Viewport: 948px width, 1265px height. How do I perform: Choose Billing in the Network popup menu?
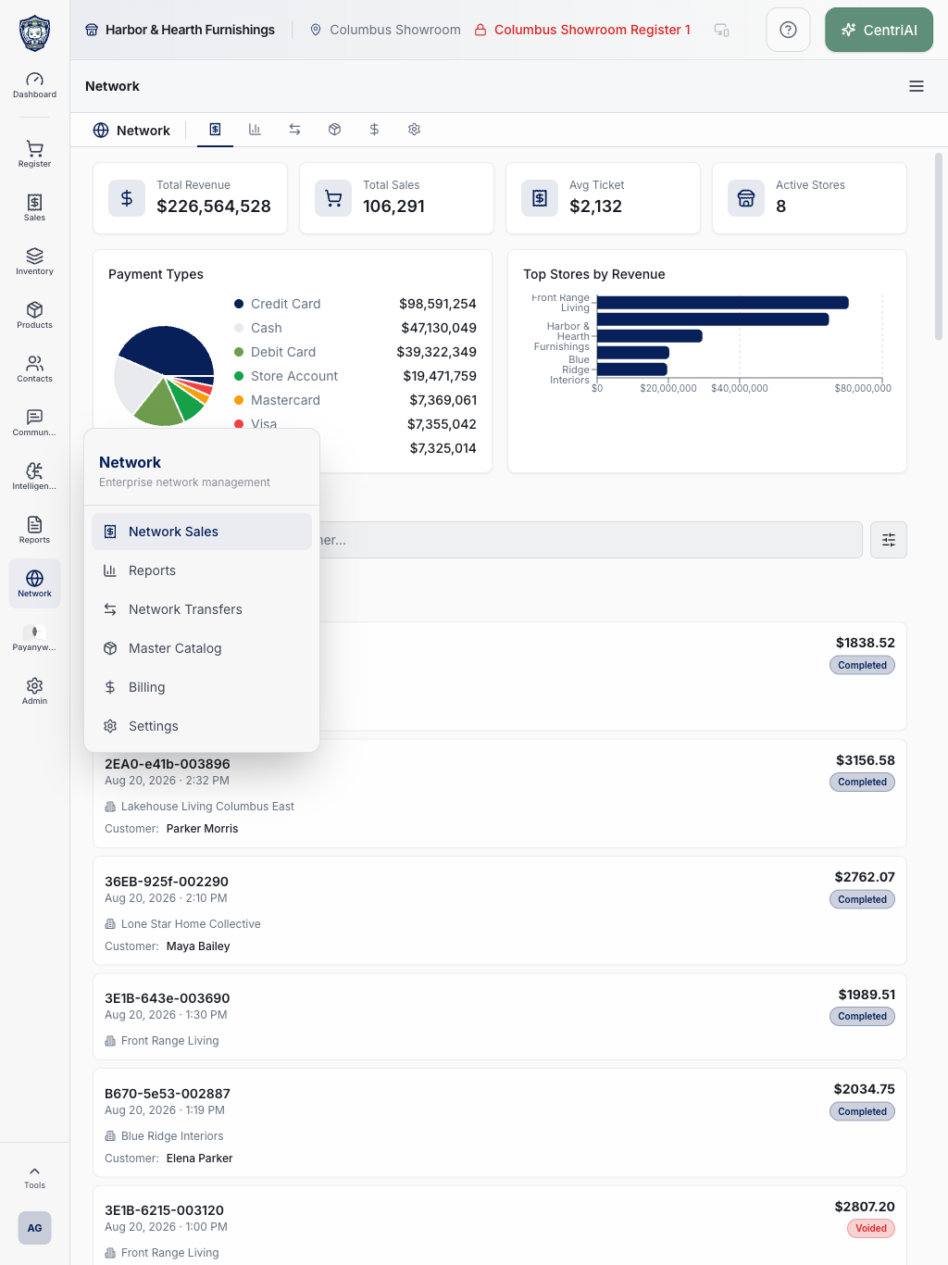[202, 687]
